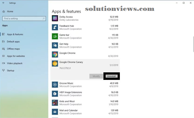The height and width of the screenshot is (118, 194).
Task: Click the Home label in sidebar
Action: [10, 11]
